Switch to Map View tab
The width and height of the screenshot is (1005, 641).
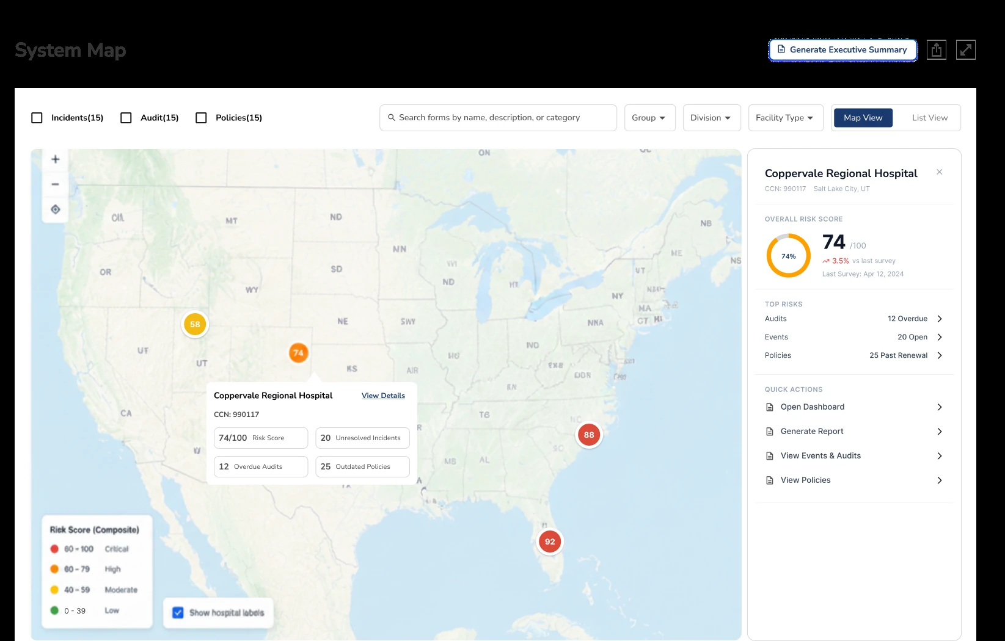(x=863, y=118)
